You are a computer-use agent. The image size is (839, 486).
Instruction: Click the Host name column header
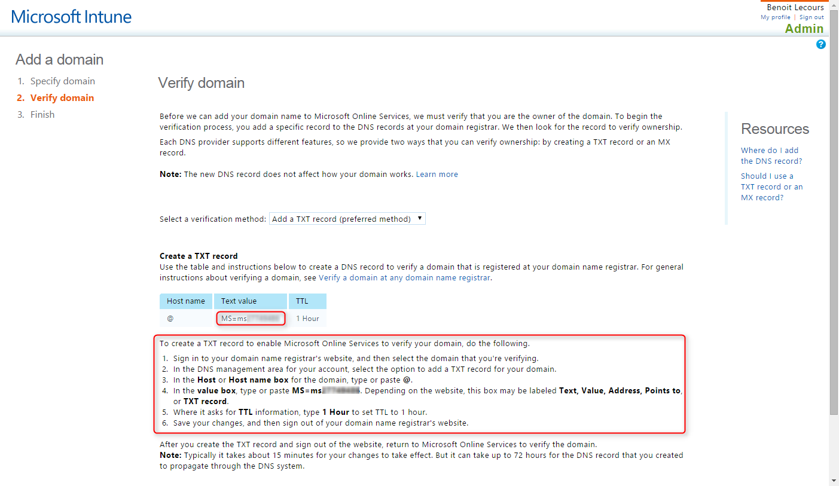click(186, 301)
